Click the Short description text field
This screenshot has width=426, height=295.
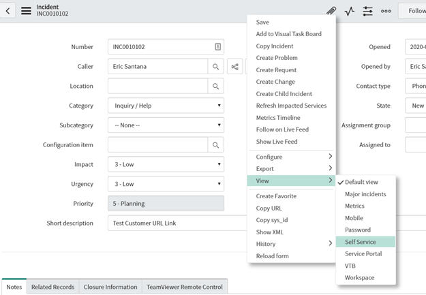click(x=177, y=223)
